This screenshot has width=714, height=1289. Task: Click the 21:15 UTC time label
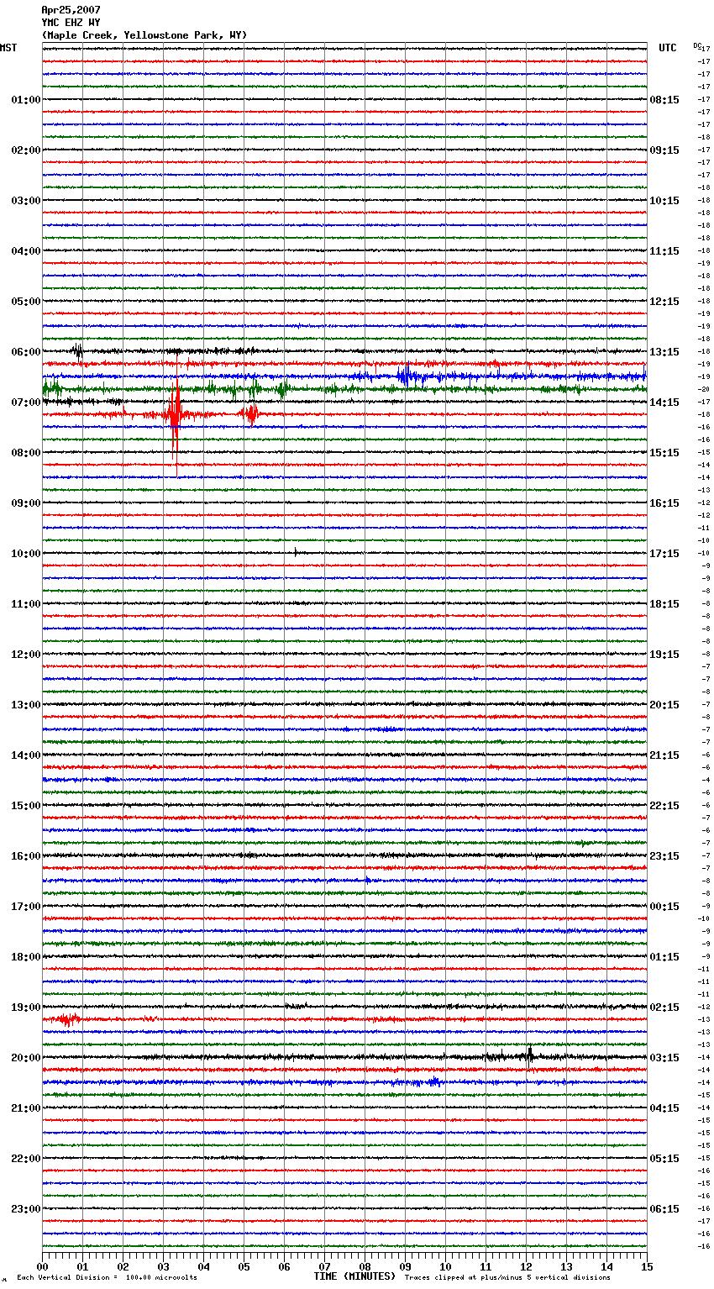point(664,755)
